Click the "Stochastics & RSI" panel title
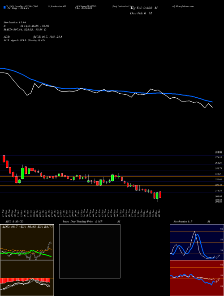This screenshot has height=296, width=224. (x=192, y=222)
